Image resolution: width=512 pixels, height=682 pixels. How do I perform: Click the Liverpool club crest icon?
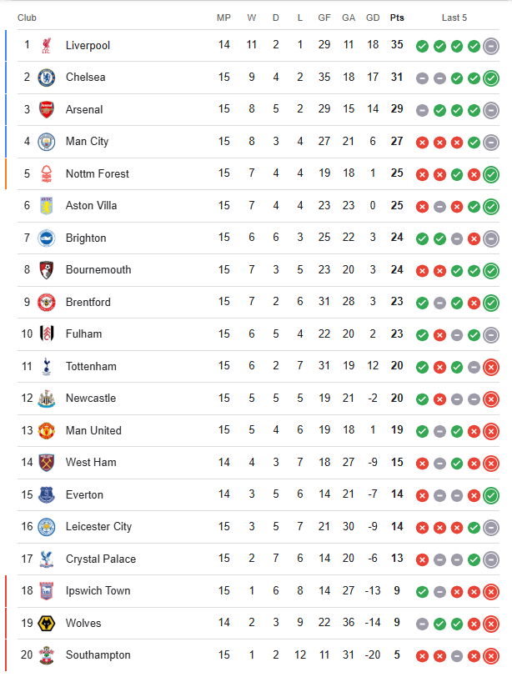click(46, 45)
